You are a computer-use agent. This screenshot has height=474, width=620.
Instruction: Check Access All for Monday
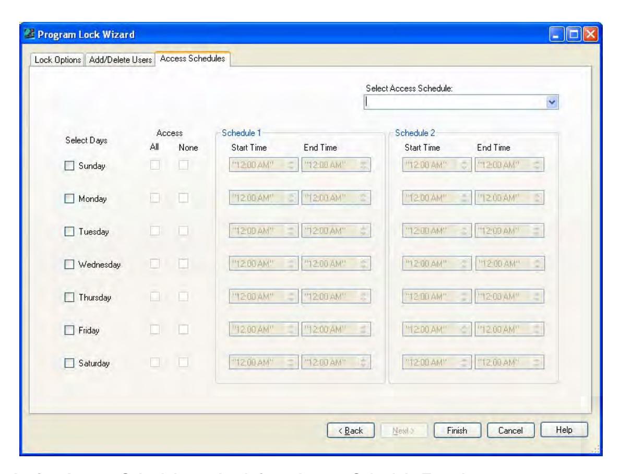tap(155, 197)
